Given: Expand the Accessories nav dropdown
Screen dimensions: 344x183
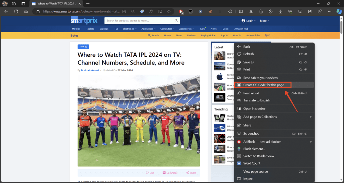Looking at the screenshot, I should coord(186,29).
